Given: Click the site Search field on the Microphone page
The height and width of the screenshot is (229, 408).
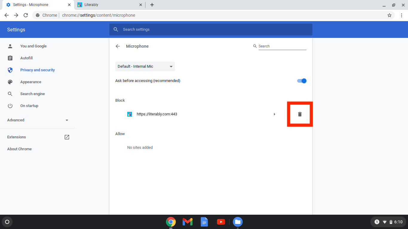Looking at the screenshot, I should click(283, 46).
